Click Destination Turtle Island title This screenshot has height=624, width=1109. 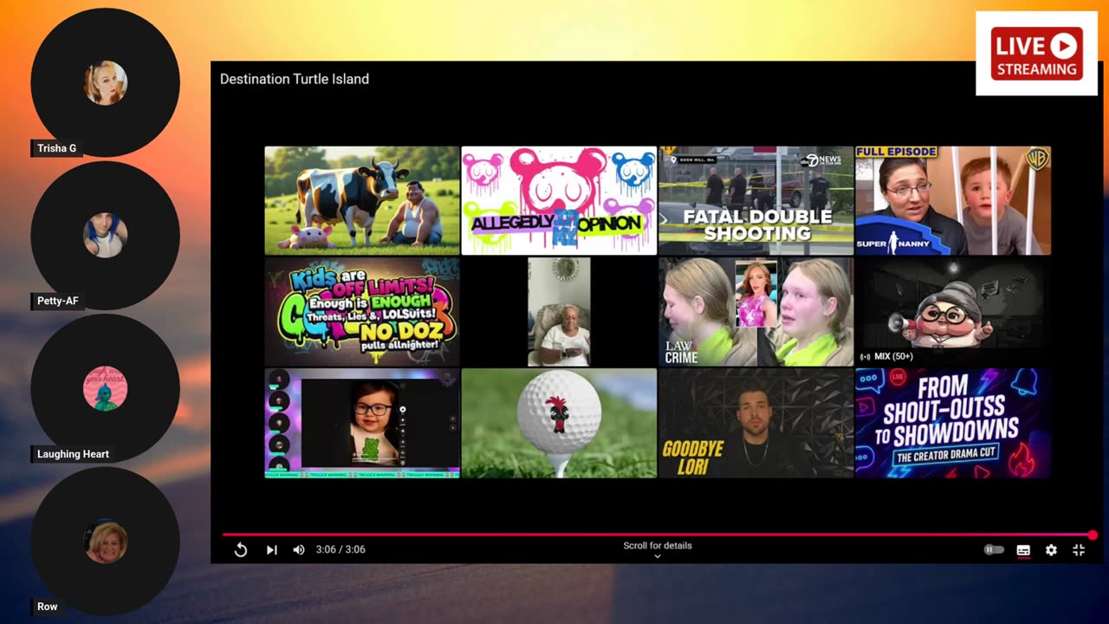(295, 79)
